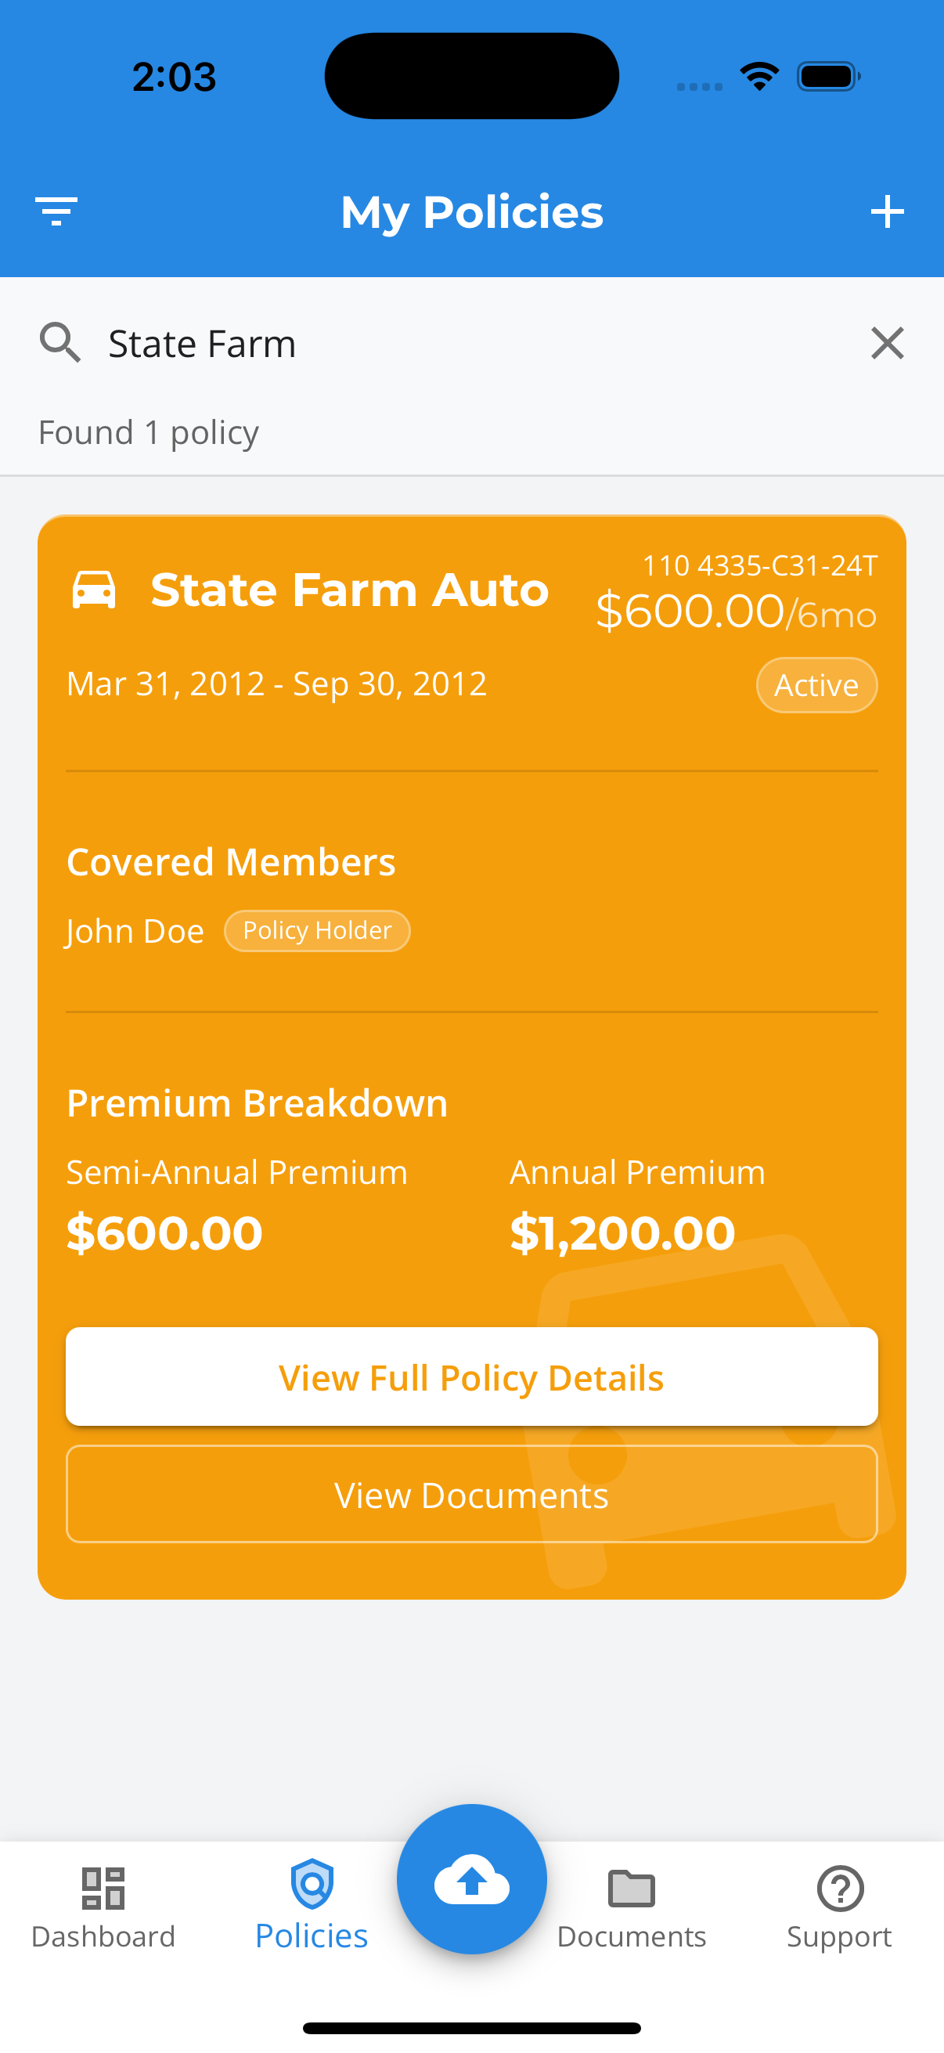
Task: Click the search magnifier icon
Action: pyautogui.click(x=59, y=344)
